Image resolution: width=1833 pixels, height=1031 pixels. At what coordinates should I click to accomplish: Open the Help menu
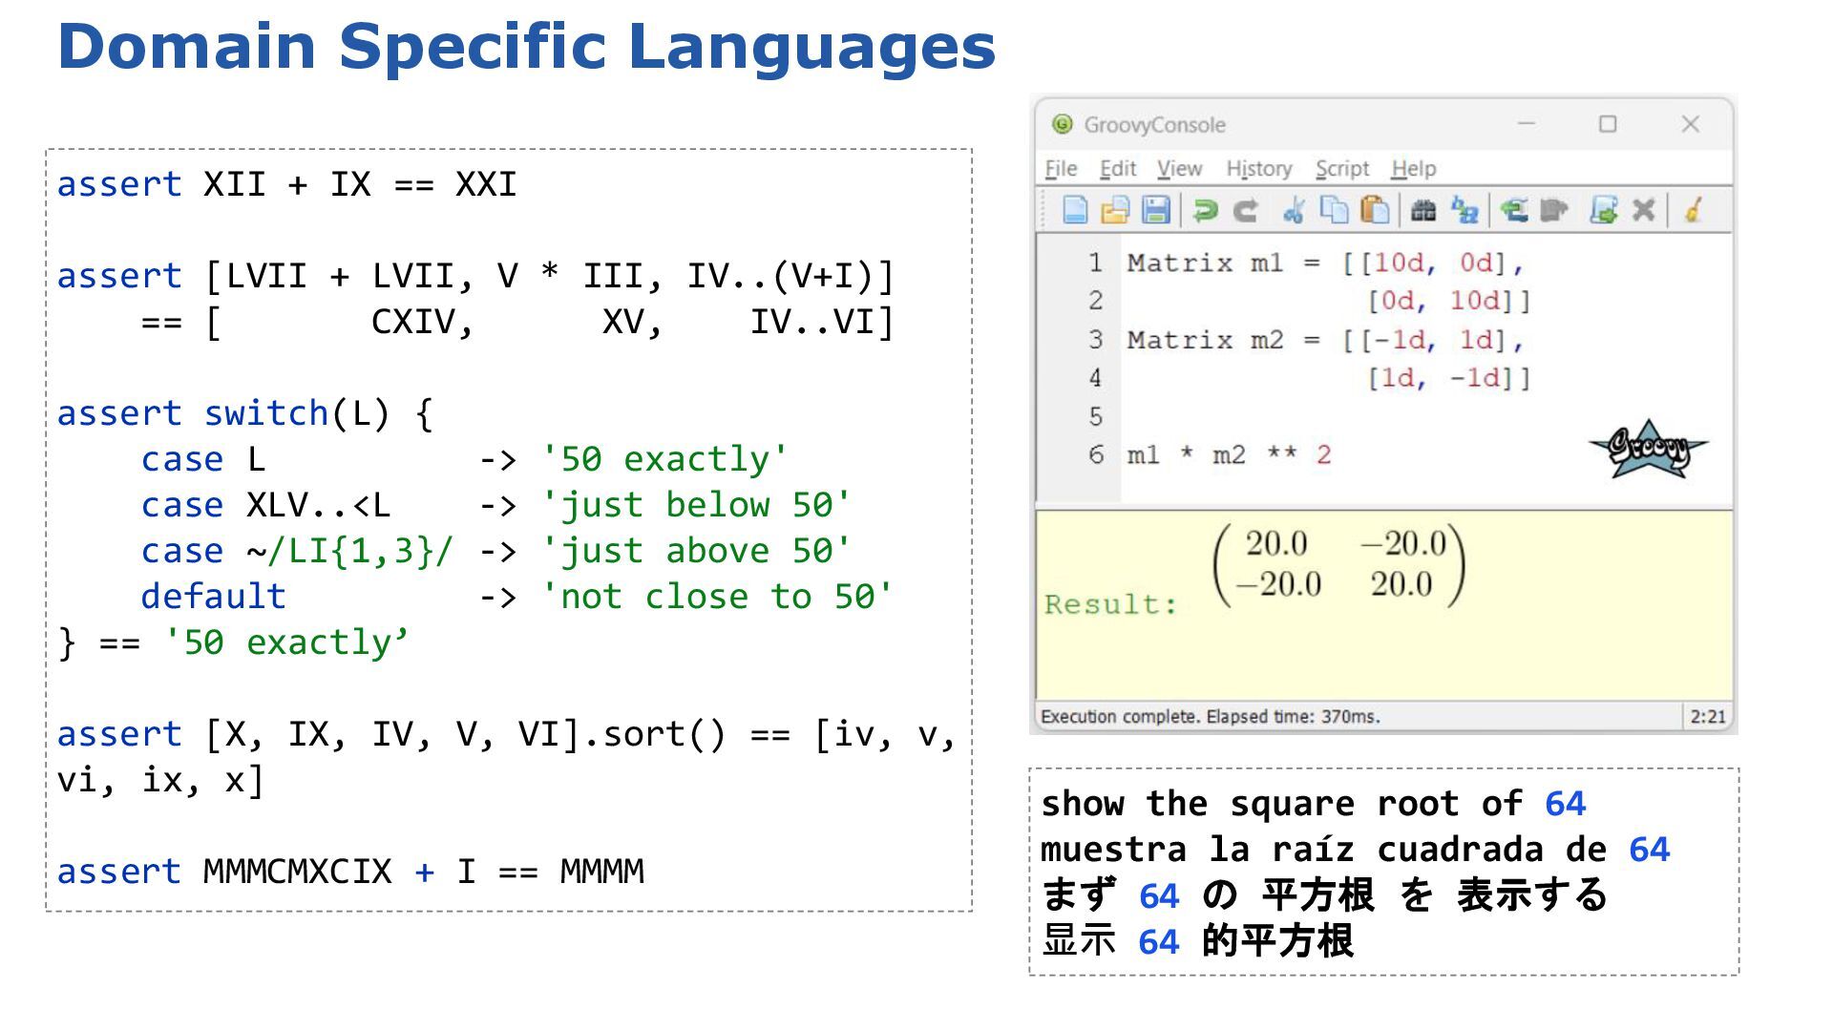[x=1413, y=169]
